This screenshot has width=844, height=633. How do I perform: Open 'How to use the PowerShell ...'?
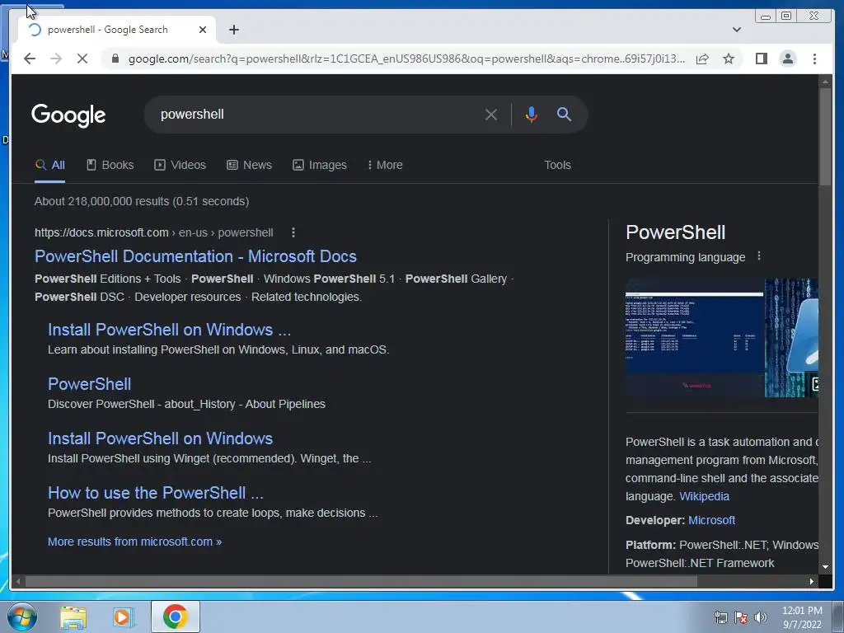pyautogui.click(x=156, y=493)
